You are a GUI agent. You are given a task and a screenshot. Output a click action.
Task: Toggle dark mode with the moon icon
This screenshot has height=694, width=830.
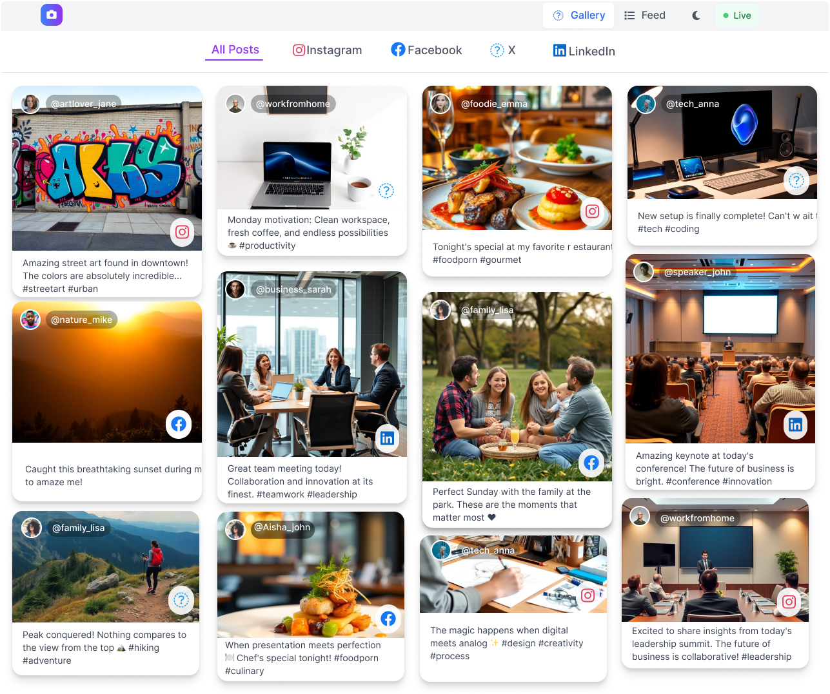coord(695,15)
